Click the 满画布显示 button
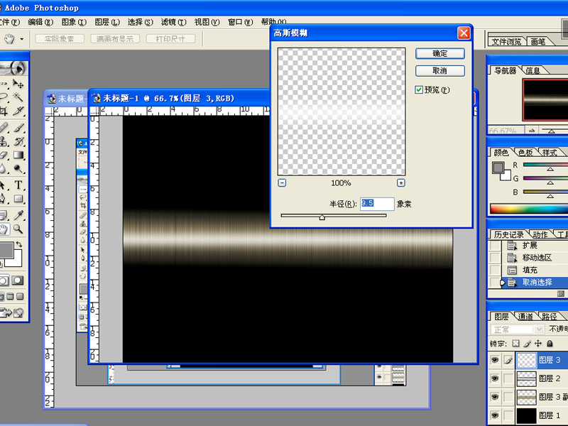This screenshot has height=426, width=568. click(115, 39)
